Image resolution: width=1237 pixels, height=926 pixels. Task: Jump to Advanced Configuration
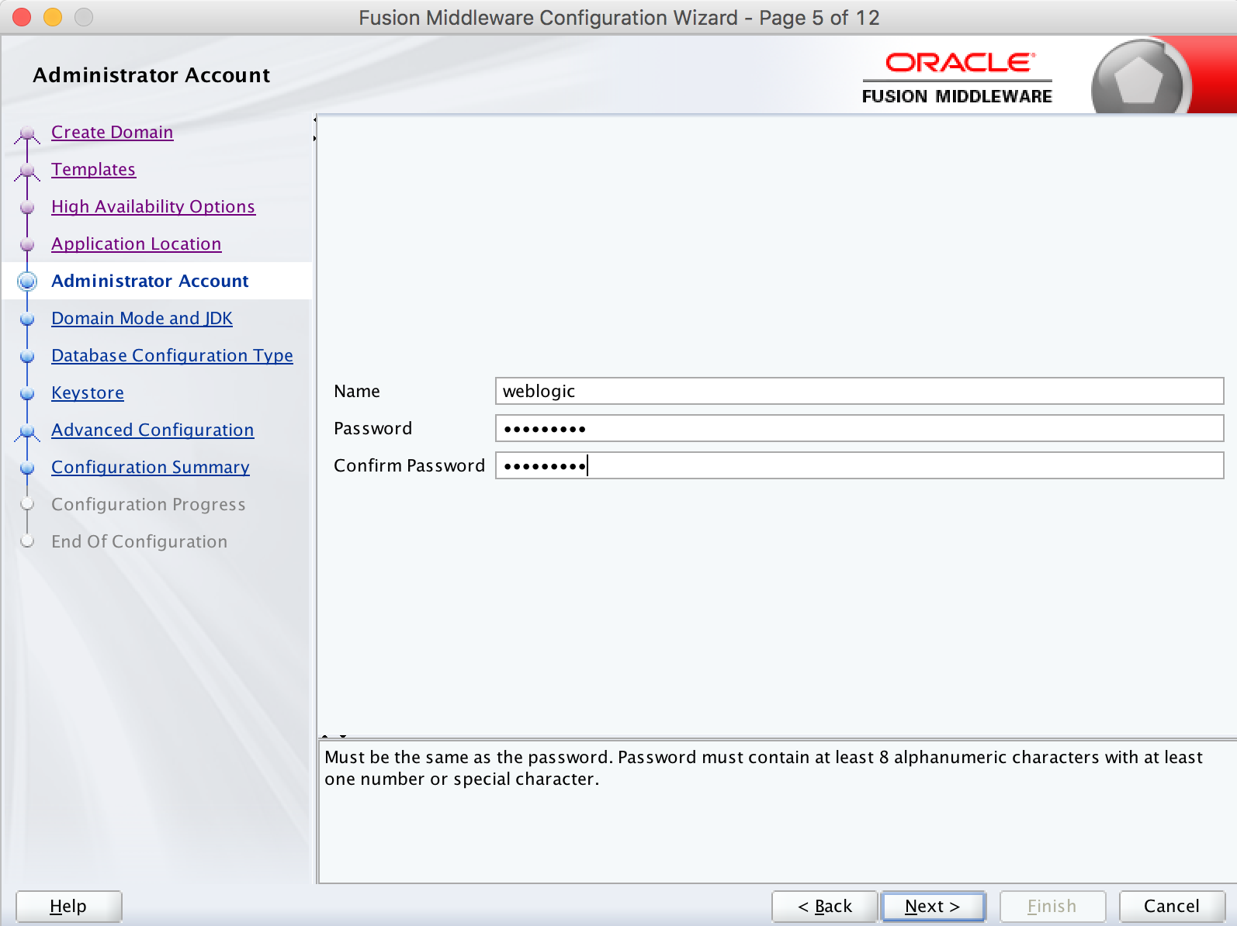[x=153, y=430]
